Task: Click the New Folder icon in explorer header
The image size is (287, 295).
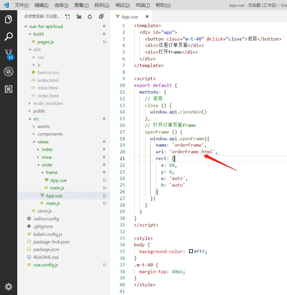Action: click(x=79, y=17)
